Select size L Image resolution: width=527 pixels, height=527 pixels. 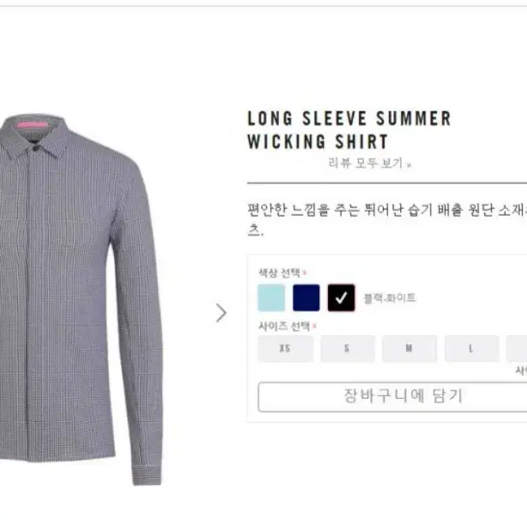coord(472,348)
